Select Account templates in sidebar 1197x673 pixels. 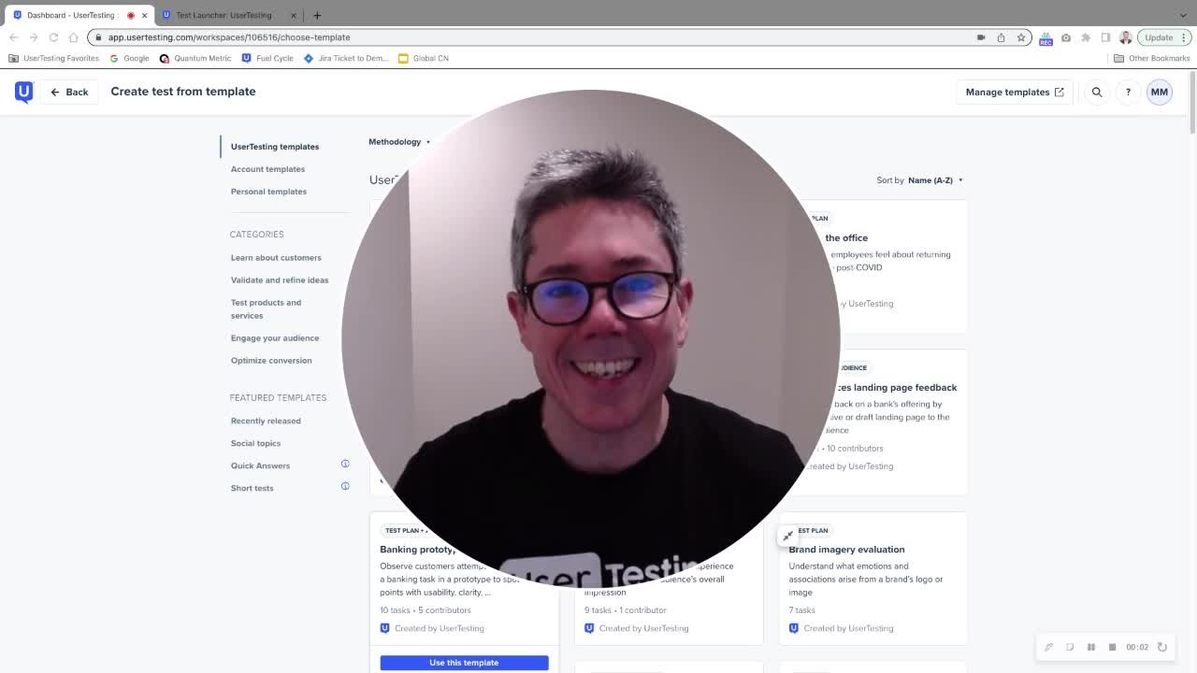click(x=267, y=169)
